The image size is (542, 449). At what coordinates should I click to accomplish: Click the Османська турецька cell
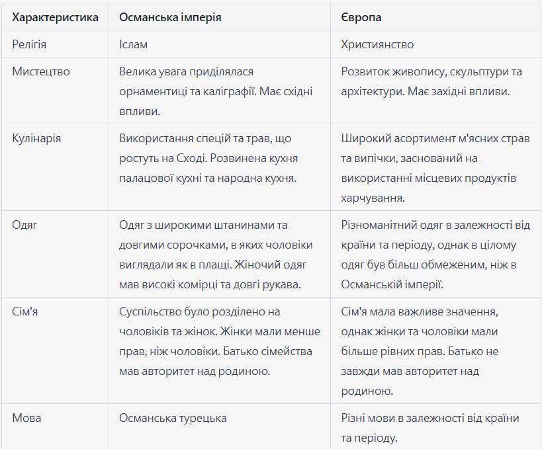(173, 418)
